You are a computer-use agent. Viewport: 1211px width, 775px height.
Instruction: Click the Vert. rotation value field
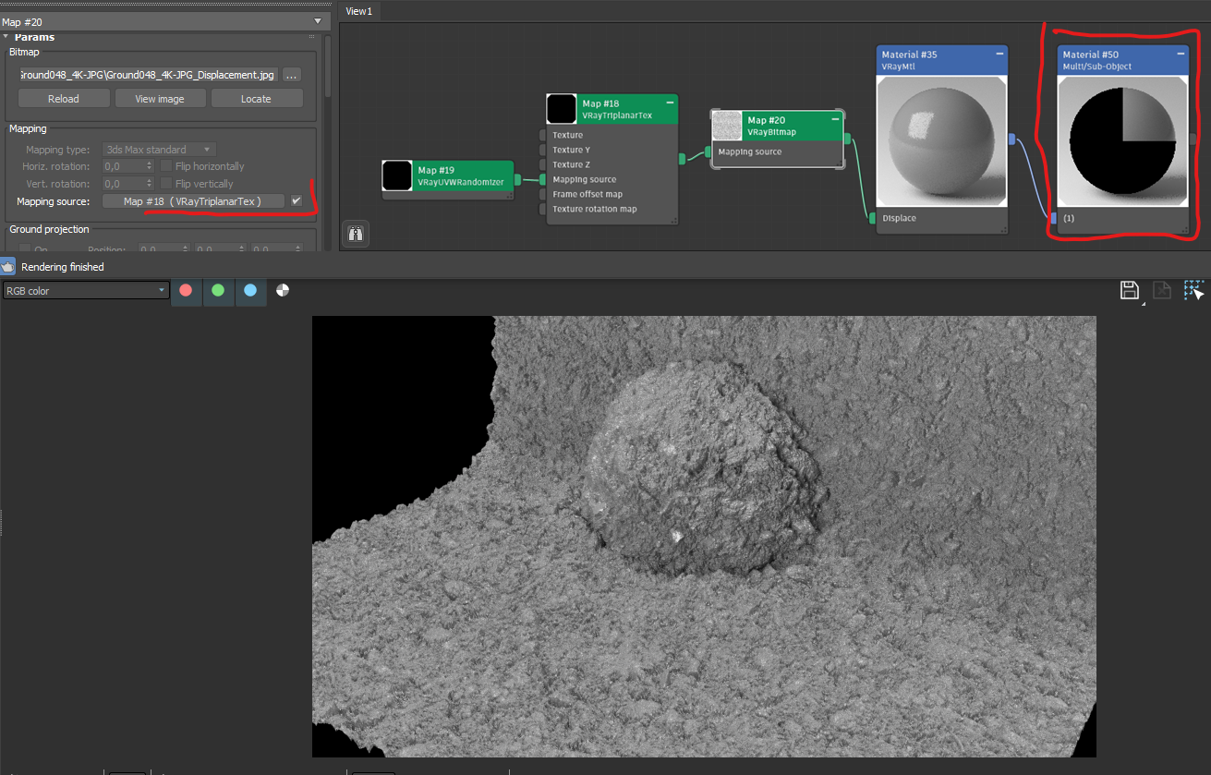point(124,184)
